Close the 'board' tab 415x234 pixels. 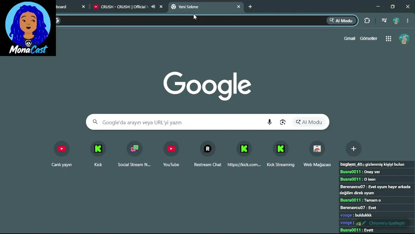pyautogui.click(x=83, y=6)
